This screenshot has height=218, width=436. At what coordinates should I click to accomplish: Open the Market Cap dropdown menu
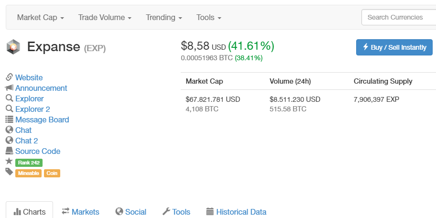pyautogui.click(x=40, y=18)
